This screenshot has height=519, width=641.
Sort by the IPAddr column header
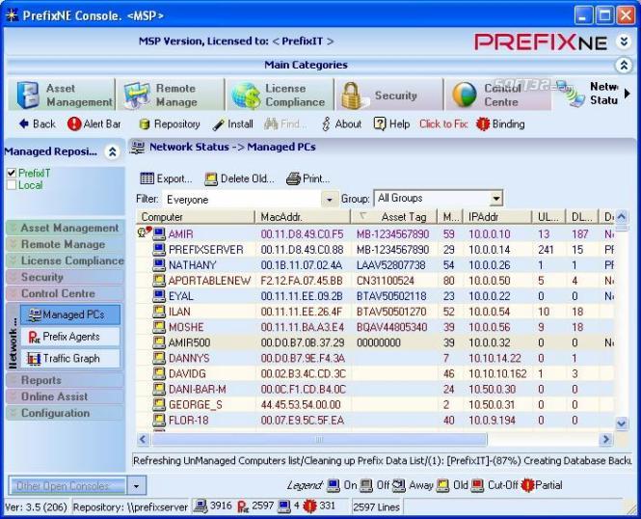pos(497,217)
